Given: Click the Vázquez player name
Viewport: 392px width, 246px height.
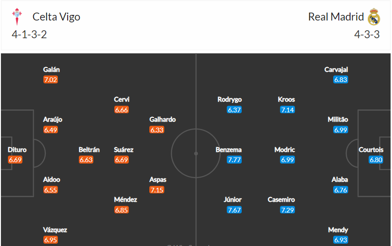Looking at the screenshot, I should [55, 230].
